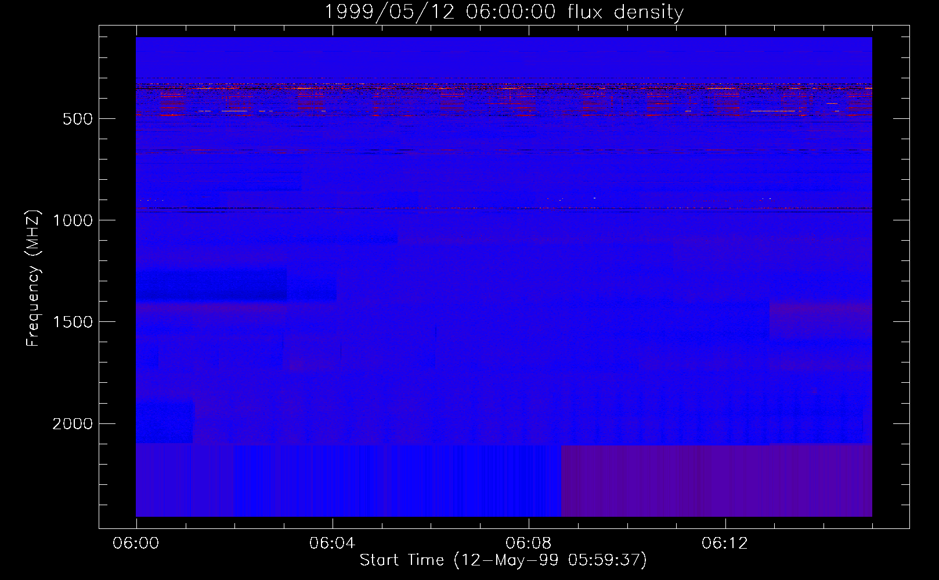Click the 06:04 time tick label

pyautogui.click(x=333, y=543)
